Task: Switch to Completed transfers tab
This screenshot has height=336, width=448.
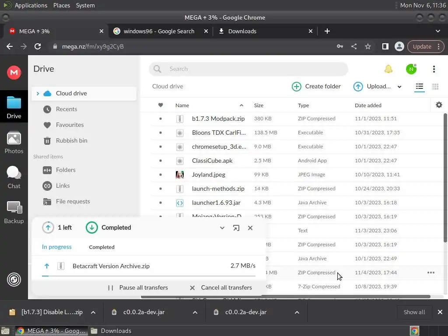Action: [101, 247]
